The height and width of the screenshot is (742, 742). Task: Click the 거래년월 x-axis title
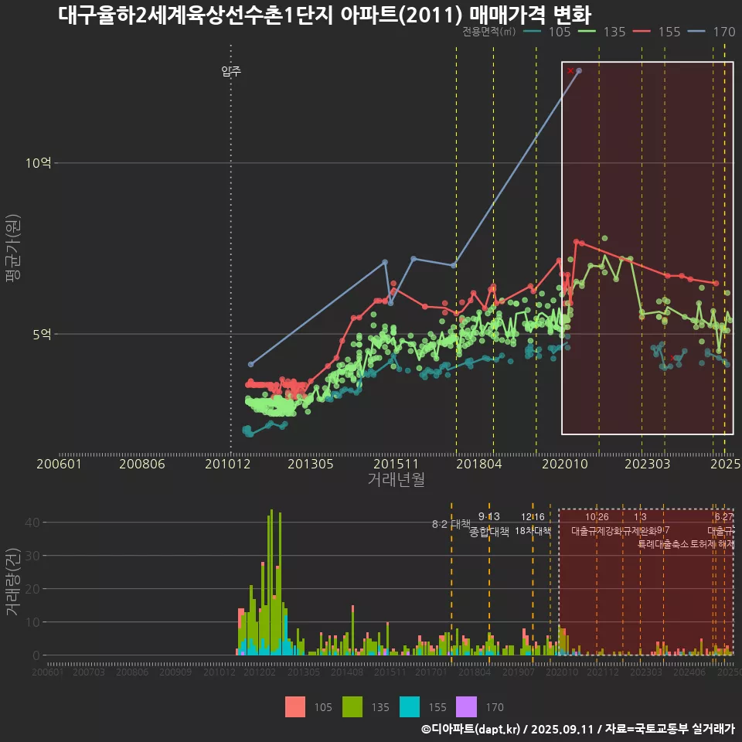click(396, 479)
